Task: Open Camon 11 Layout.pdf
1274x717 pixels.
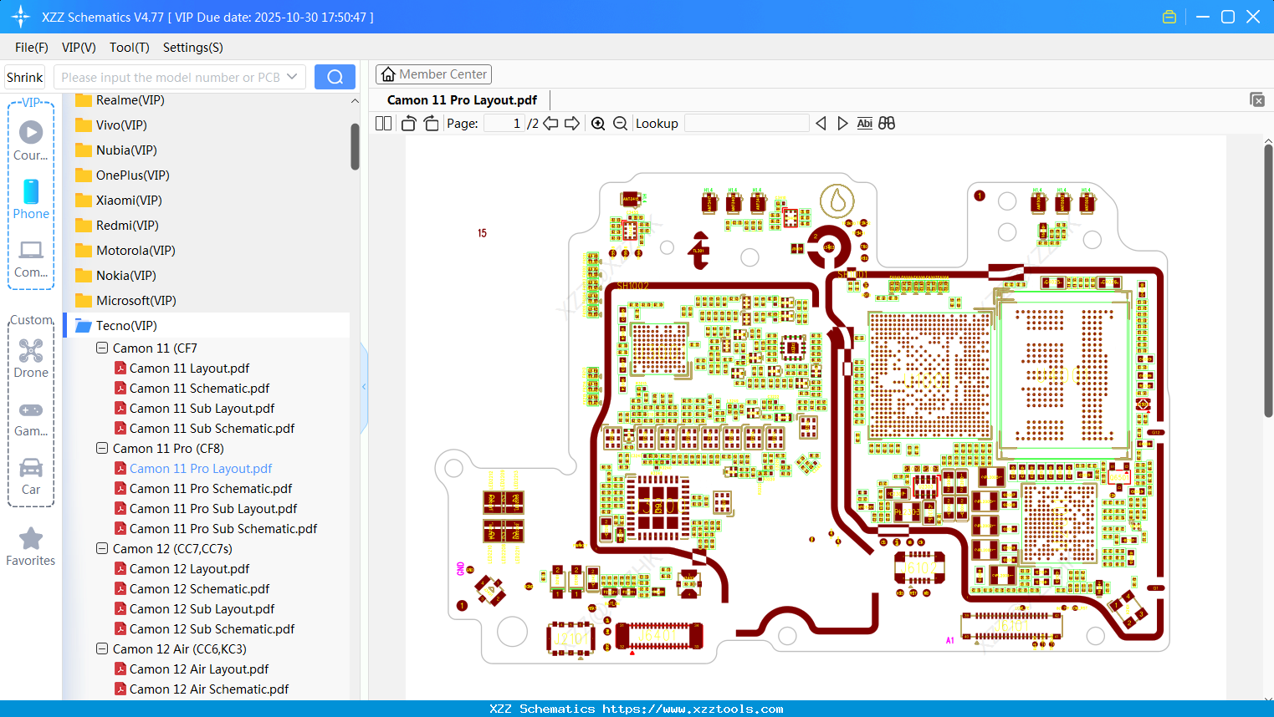Action: click(x=189, y=369)
